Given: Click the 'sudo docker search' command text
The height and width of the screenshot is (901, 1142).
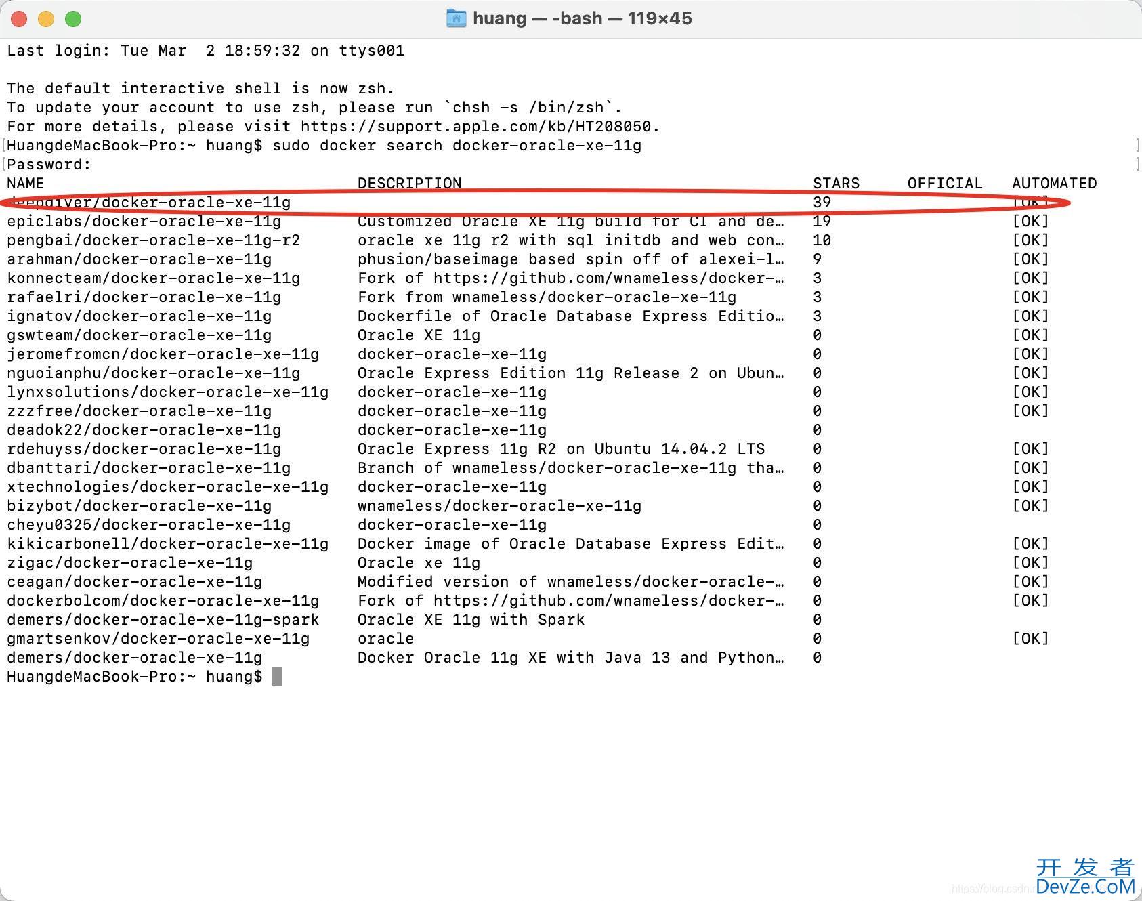Looking at the screenshot, I should pos(358,145).
